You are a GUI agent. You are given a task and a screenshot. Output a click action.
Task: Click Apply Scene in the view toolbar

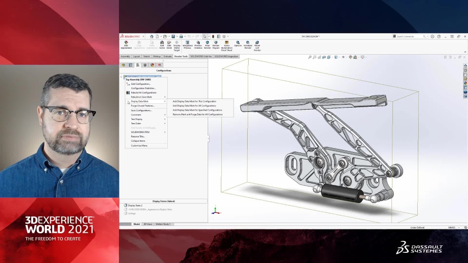[x=355, y=57]
